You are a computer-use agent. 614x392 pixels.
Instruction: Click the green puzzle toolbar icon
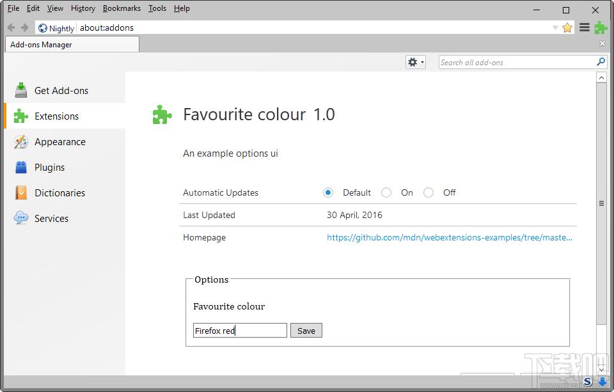[x=601, y=27]
